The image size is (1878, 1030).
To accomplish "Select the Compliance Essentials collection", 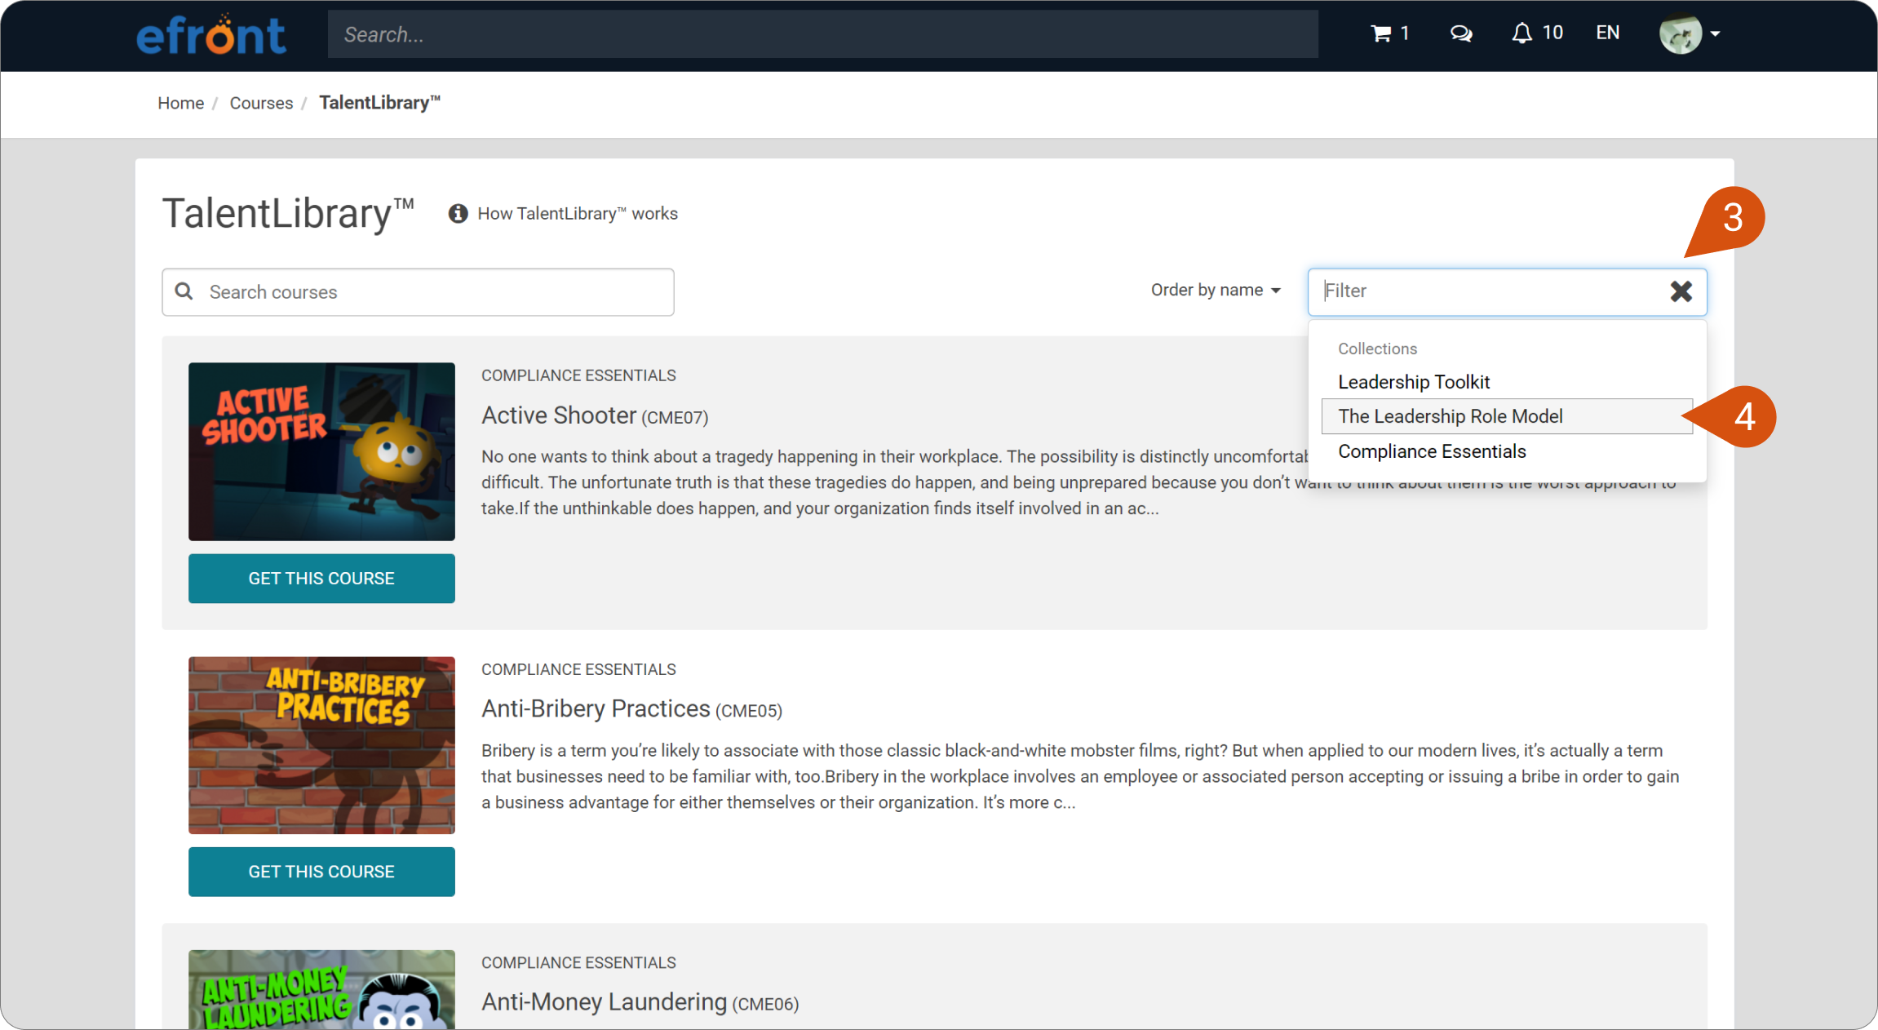I will [x=1432, y=451].
